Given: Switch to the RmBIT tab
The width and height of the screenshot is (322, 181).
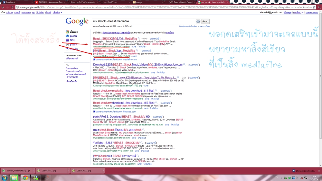Looking at the screenshot, I should [x=115, y=2].
